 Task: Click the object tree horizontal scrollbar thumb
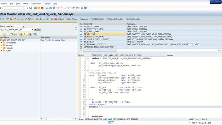pos(46,119)
